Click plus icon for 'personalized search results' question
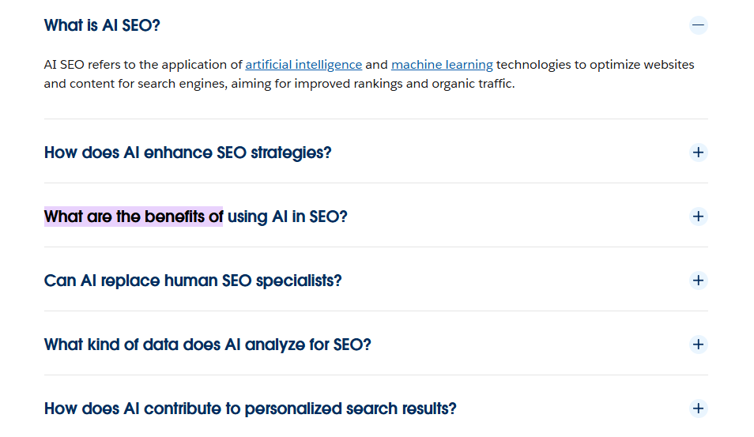The image size is (754, 437). pyautogui.click(x=698, y=409)
